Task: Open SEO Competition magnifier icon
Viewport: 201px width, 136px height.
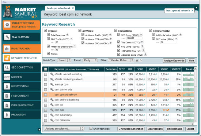Action: click(x=7, y=67)
